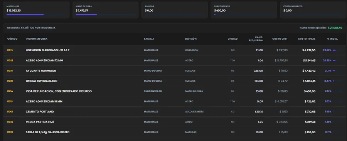Sort by the Unidad column header
Image resolution: width=347 pixels, height=141 pixels.
[x=232, y=39]
